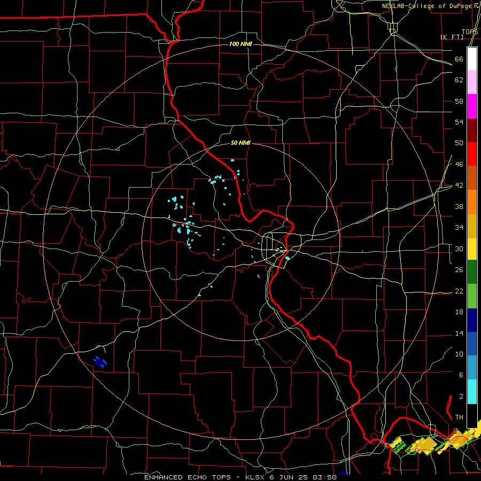Click the dark blue echo in the southwest
The width and height of the screenshot is (481, 481).
coord(100,362)
